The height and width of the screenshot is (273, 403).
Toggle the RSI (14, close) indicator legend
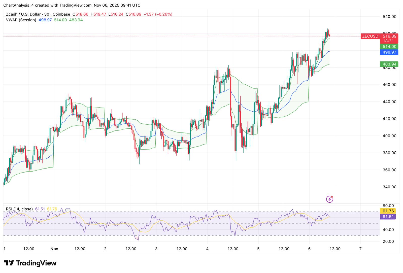click(x=19, y=209)
